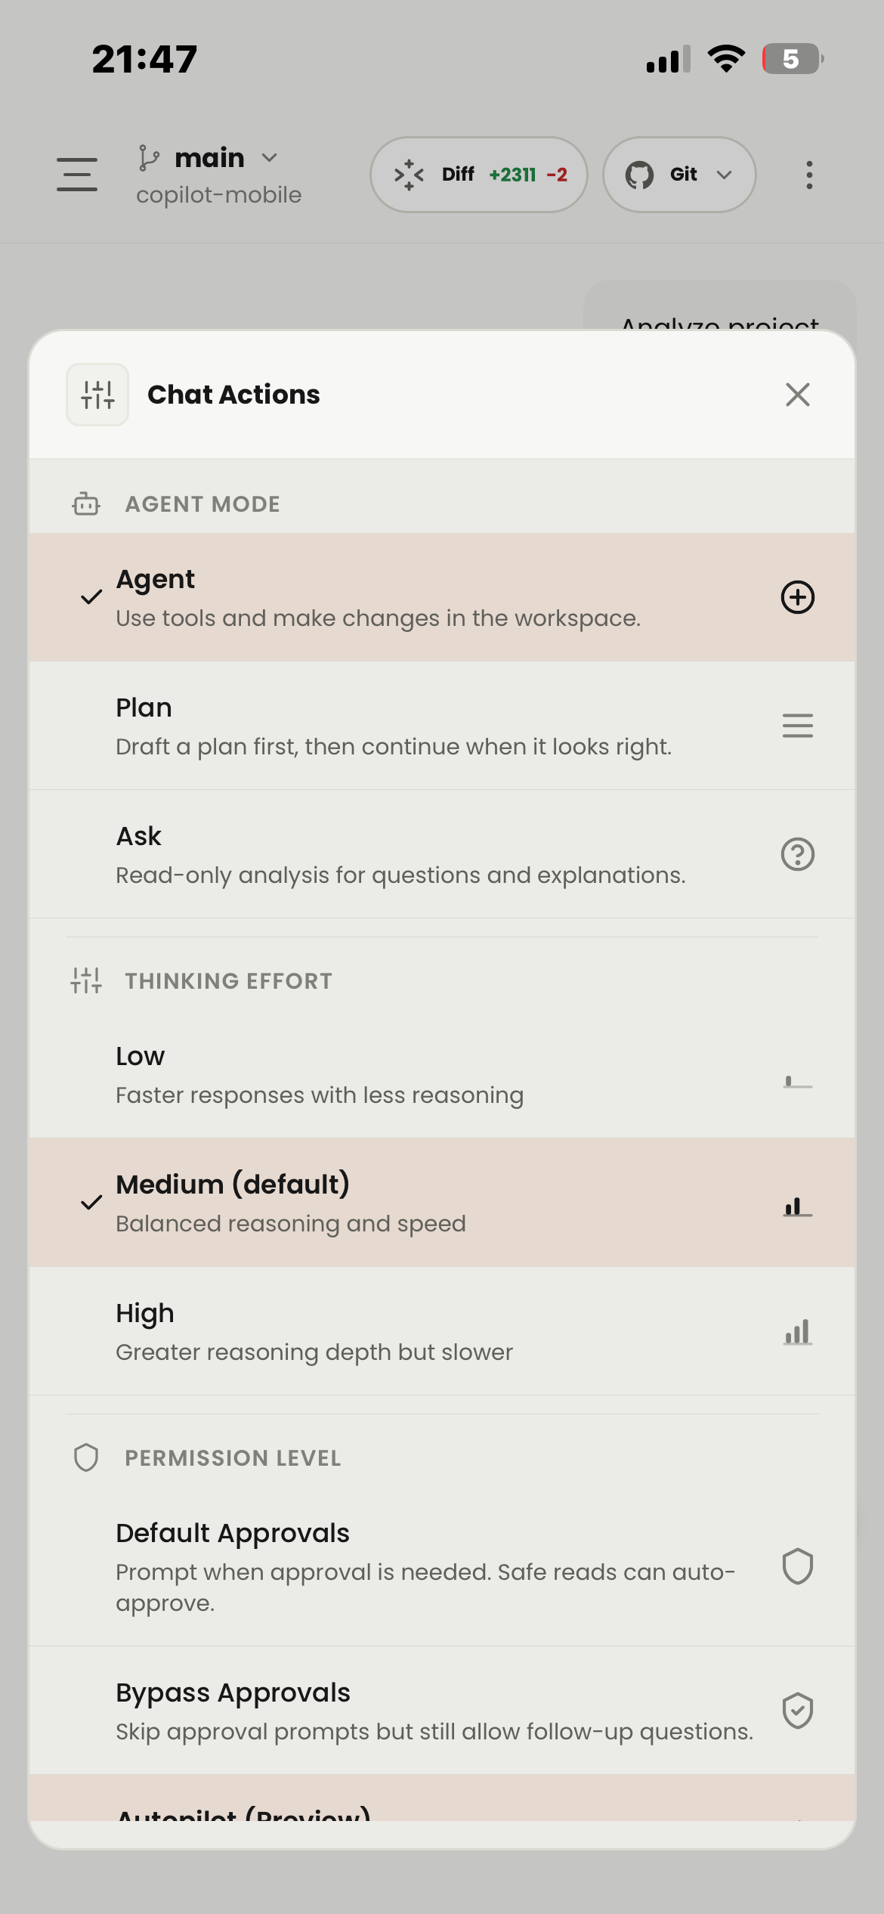Image resolution: width=884 pixels, height=1914 pixels.
Task: Click the Diff +2311 -2 button
Action: [479, 174]
